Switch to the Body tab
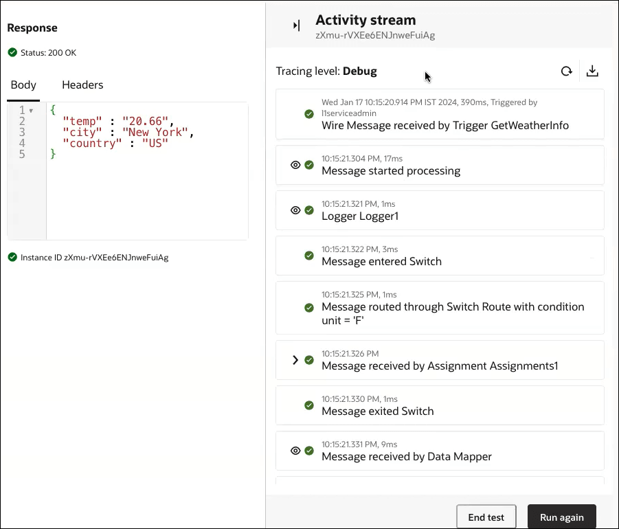The image size is (619, 529). pyautogui.click(x=23, y=85)
